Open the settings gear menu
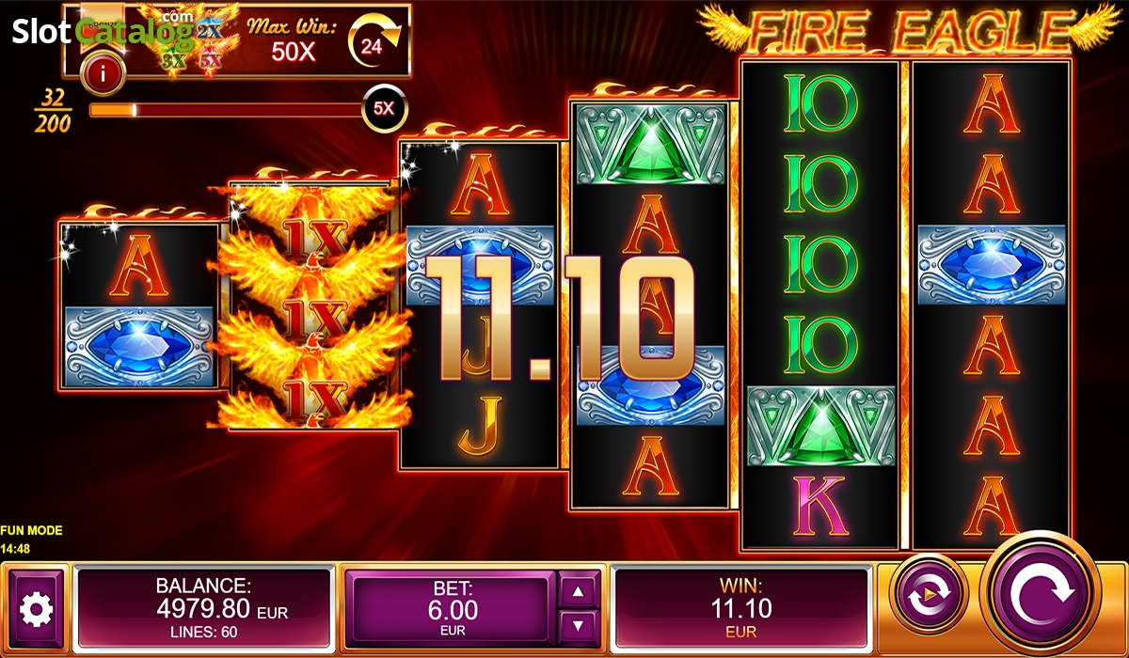Screen dimensions: 1129x658 [37, 610]
